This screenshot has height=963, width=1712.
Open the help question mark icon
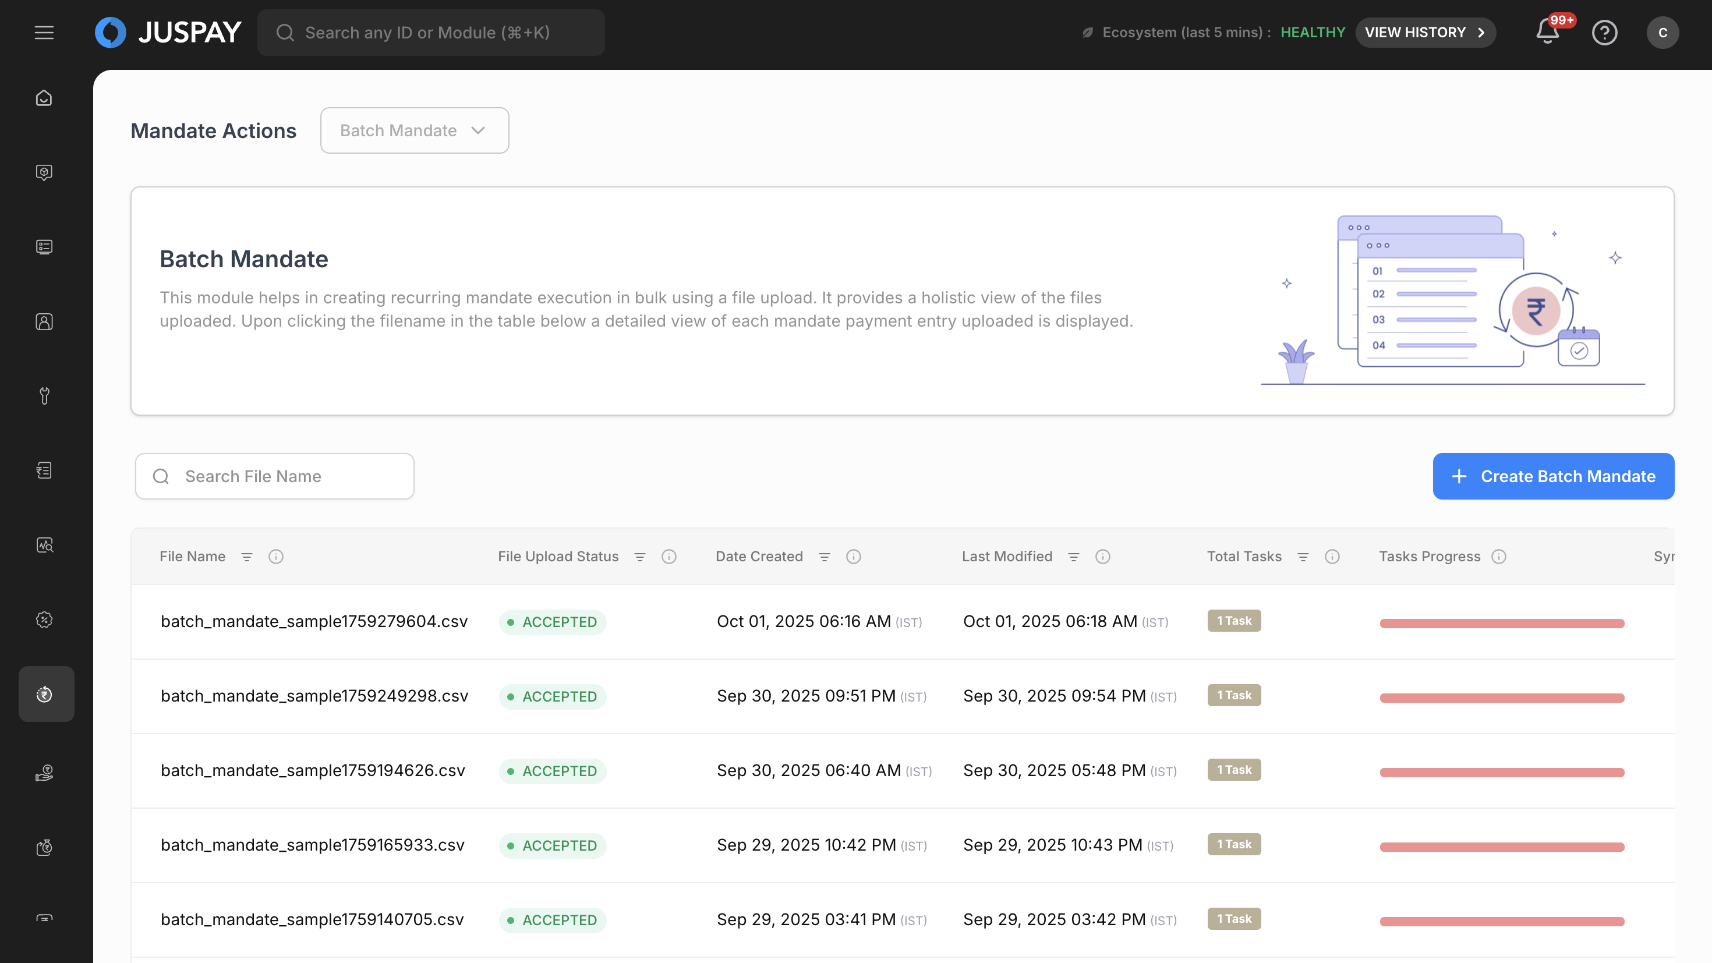pyautogui.click(x=1604, y=33)
